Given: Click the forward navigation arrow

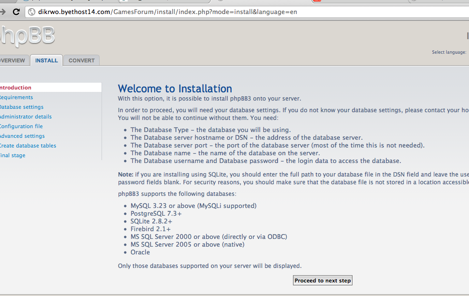Looking at the screenshot, I should (x=3, y=12).
